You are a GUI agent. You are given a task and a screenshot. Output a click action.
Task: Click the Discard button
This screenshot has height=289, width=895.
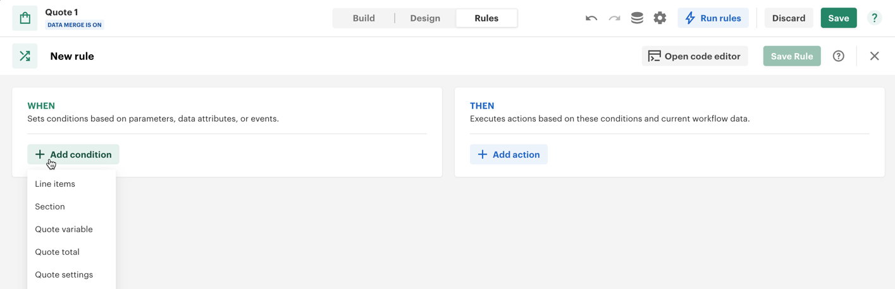(x=788, y=18)
